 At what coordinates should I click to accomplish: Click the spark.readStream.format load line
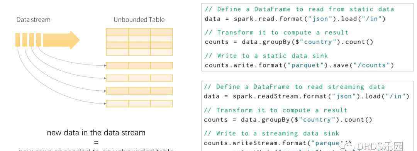tap(306, 96)
